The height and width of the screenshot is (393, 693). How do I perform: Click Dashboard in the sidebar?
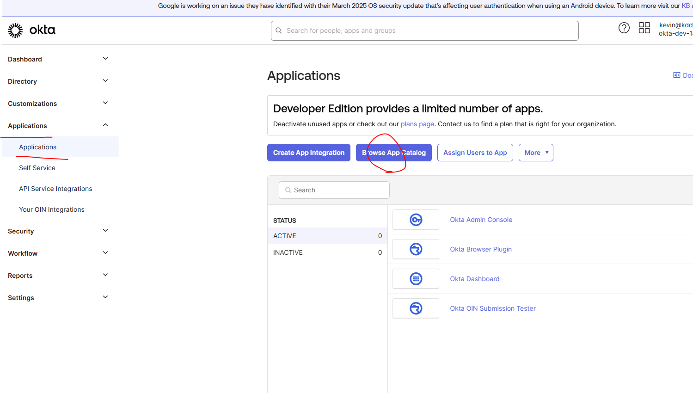coord(25,59)
